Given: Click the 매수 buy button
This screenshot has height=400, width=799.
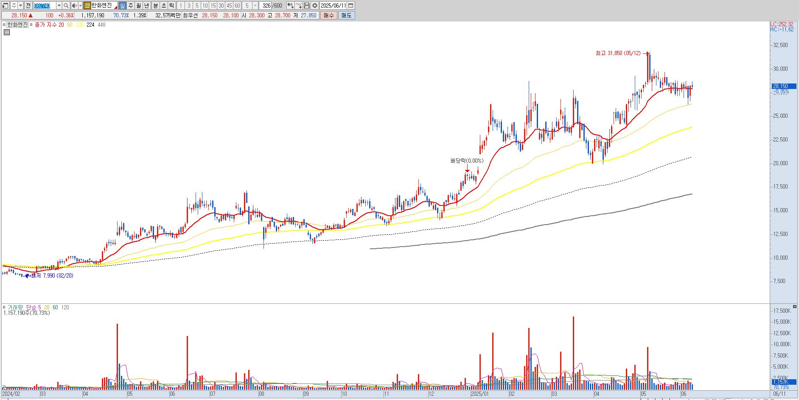Looking at the screenshot, I should click(x=328, y=15).
